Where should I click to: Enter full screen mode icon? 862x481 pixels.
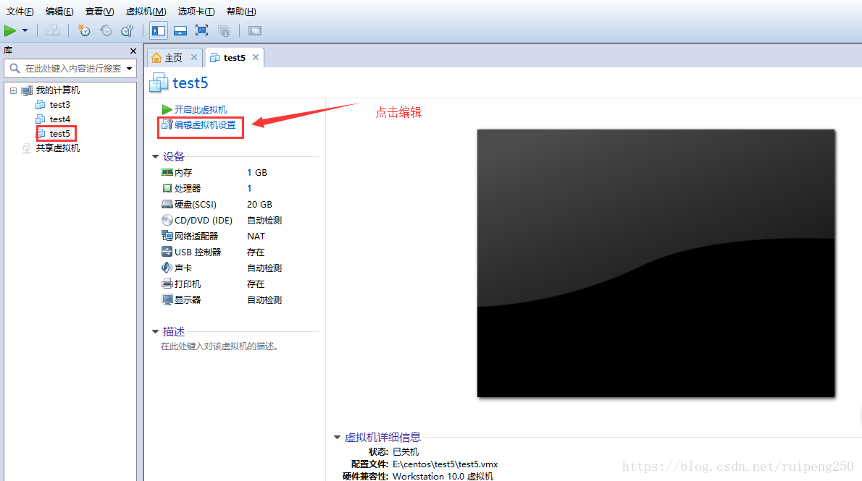click(202, 31)
